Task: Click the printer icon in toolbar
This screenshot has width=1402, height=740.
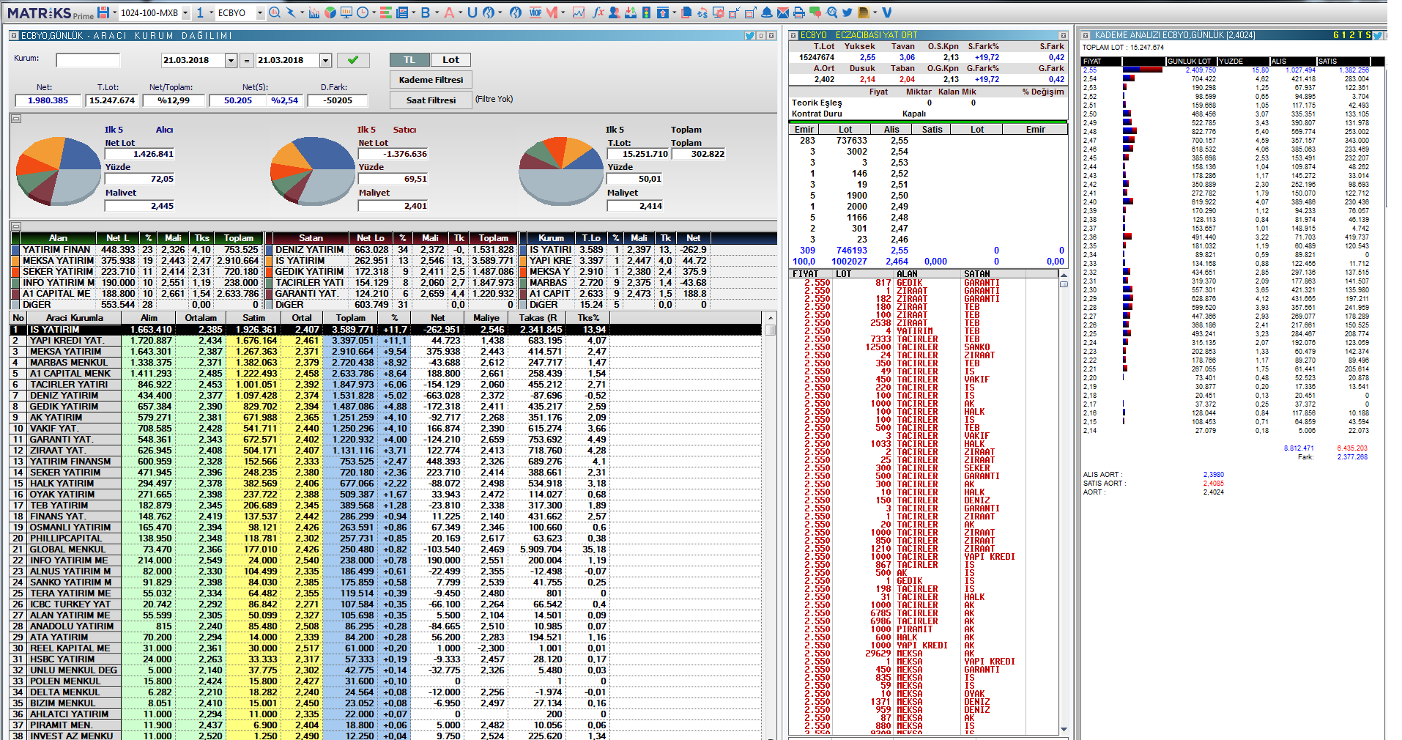Action: pyautogui.click(x=798, y=12)
